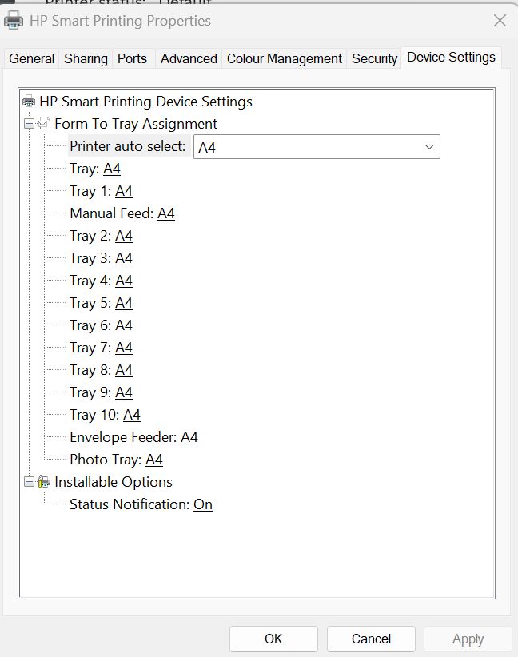Switch to the Sharing tab
The width and height of the screenshot is (518, 657).
tap(86, 58)
